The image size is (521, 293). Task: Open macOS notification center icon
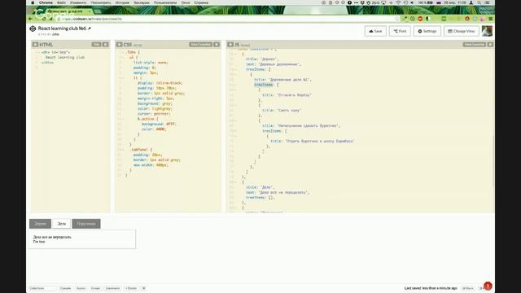coord(487,2)
